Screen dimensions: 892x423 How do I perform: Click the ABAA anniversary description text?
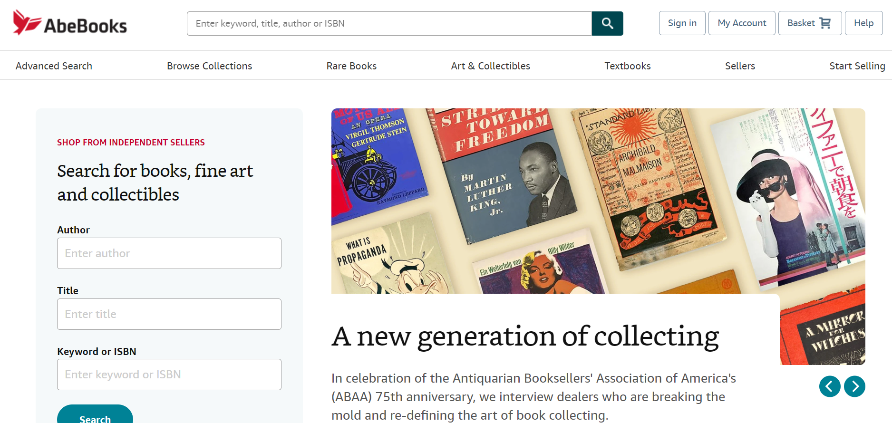[x=533, y=396]
